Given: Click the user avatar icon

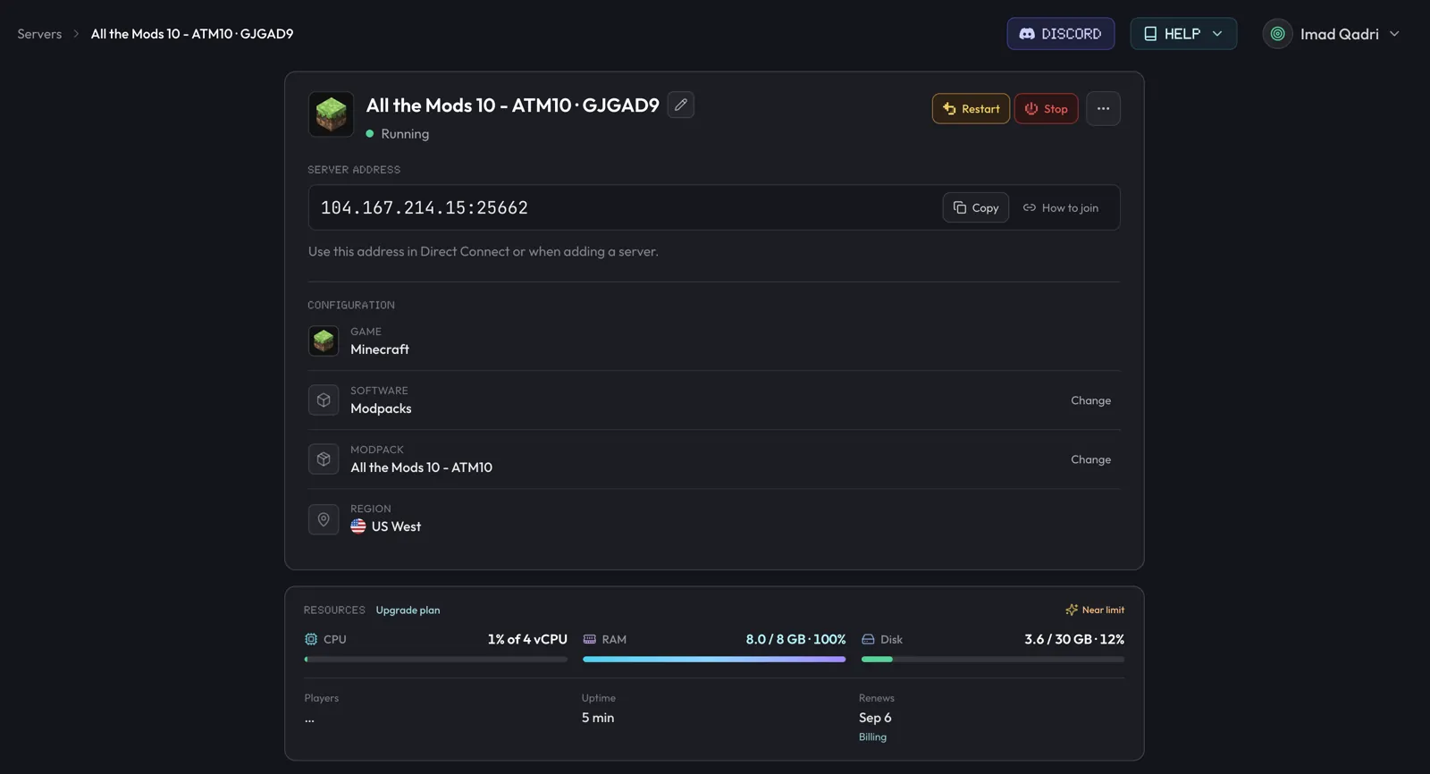Looking at the screenshot, I should coord(1277,34).
